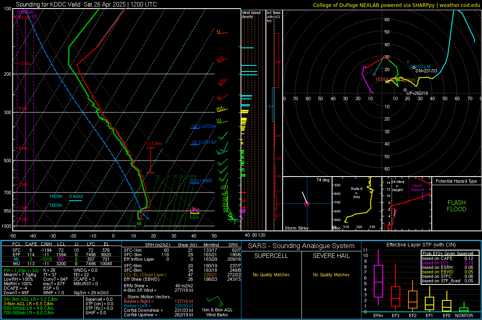The height and width of the screenshot is (320, 482).
Task: Click the 'Effective Layer STP (with CIN)' title
Action: 421,245
